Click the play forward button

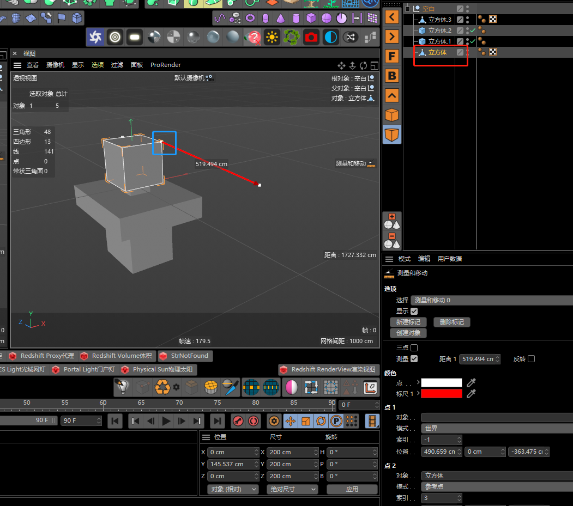click(x=166, y=421)
